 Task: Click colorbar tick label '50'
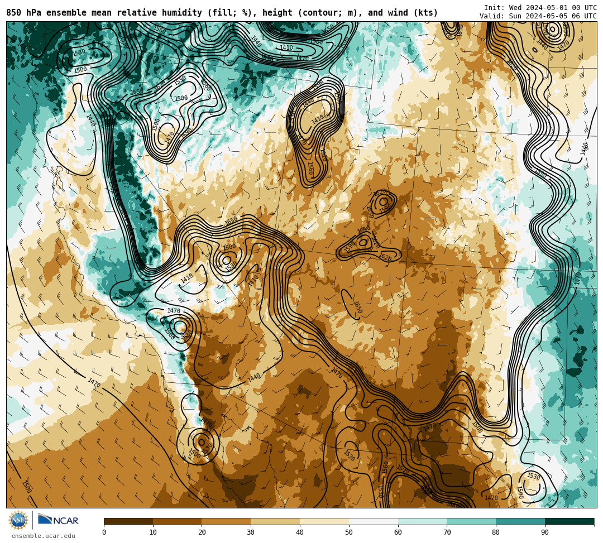coord(349,532)
